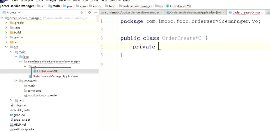Image resolution: width=270 pixels, height=132 pixels.
Task: Expand the .idea folder
Action: pyautogui.click(x=6, y=28)
